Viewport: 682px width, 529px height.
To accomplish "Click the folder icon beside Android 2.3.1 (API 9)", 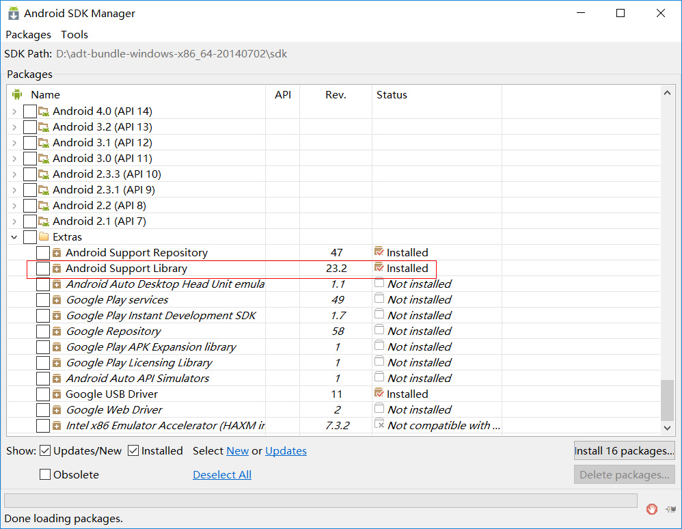I will [x=44, y=190].
